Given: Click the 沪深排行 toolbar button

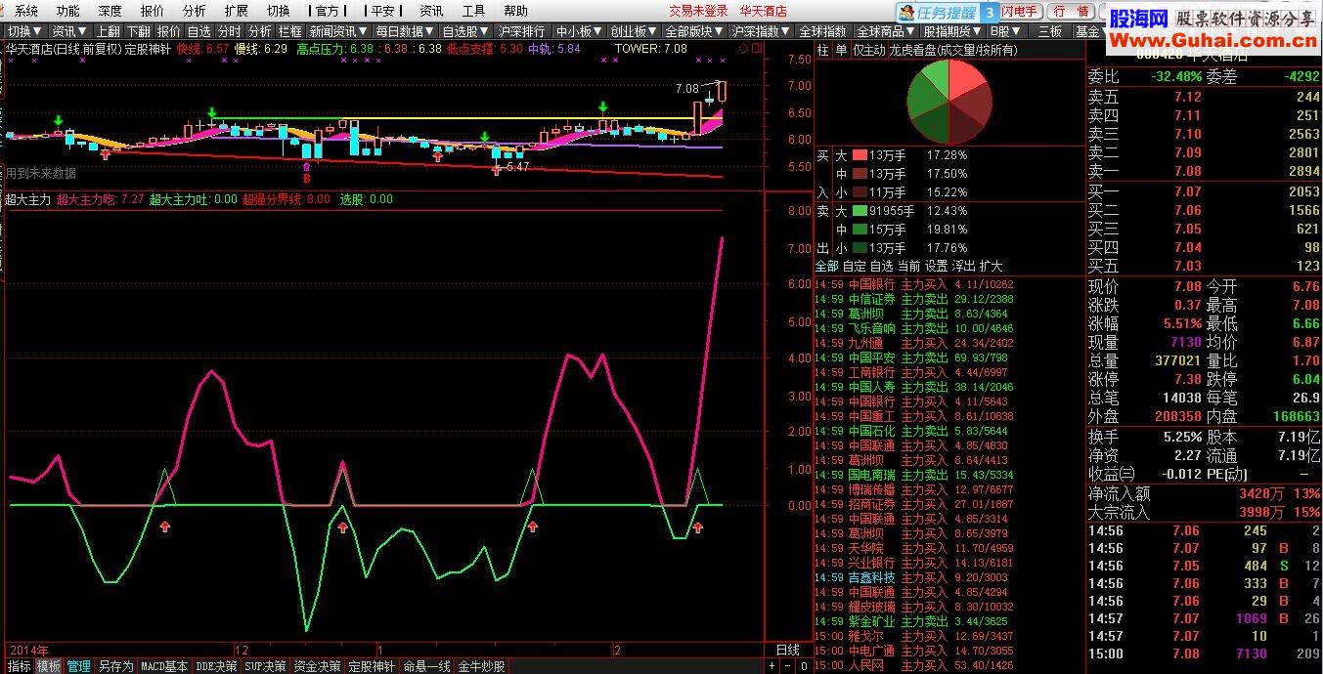Looking at the screenshot, I should point(521,31).
